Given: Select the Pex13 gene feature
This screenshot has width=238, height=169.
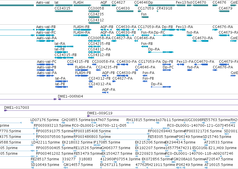Looking at the screenshot, I should click(181, 5).
